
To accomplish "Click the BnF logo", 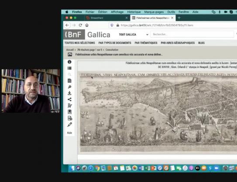I will click(74, 35).
